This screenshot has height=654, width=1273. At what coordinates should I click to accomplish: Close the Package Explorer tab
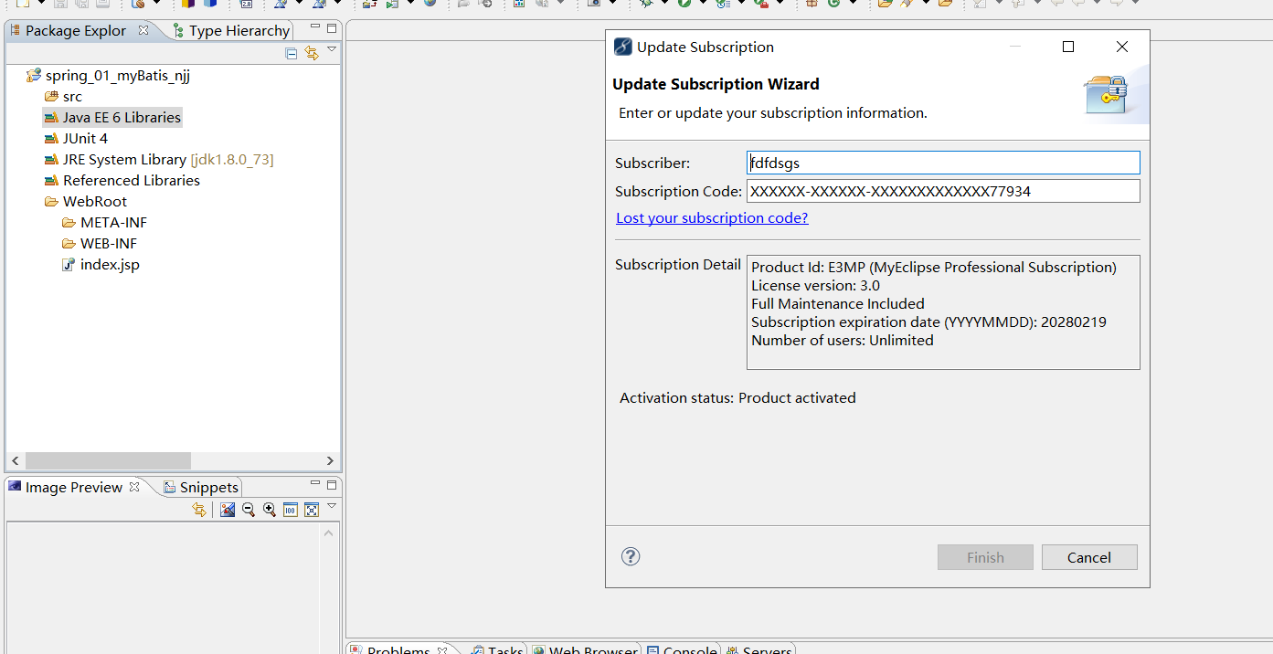[x=143, y=30]
